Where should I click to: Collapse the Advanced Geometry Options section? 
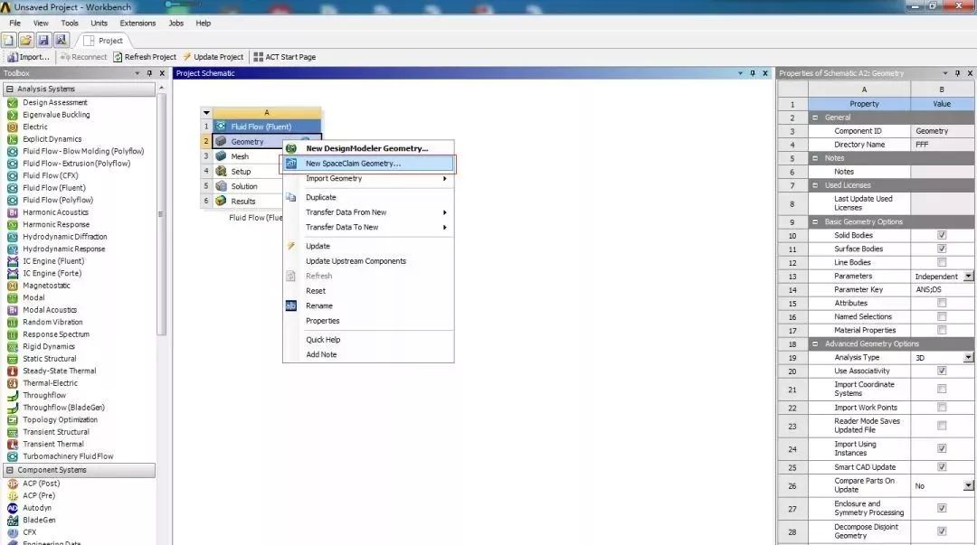tap(814, 343)
